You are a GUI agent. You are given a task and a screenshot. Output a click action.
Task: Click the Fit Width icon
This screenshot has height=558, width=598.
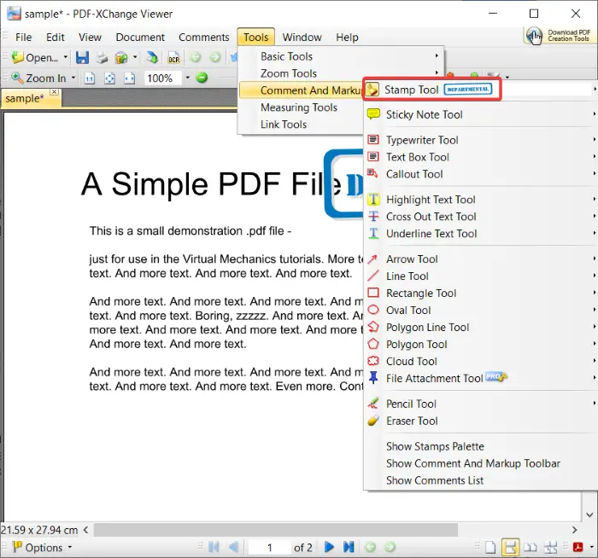pos(130,78)
